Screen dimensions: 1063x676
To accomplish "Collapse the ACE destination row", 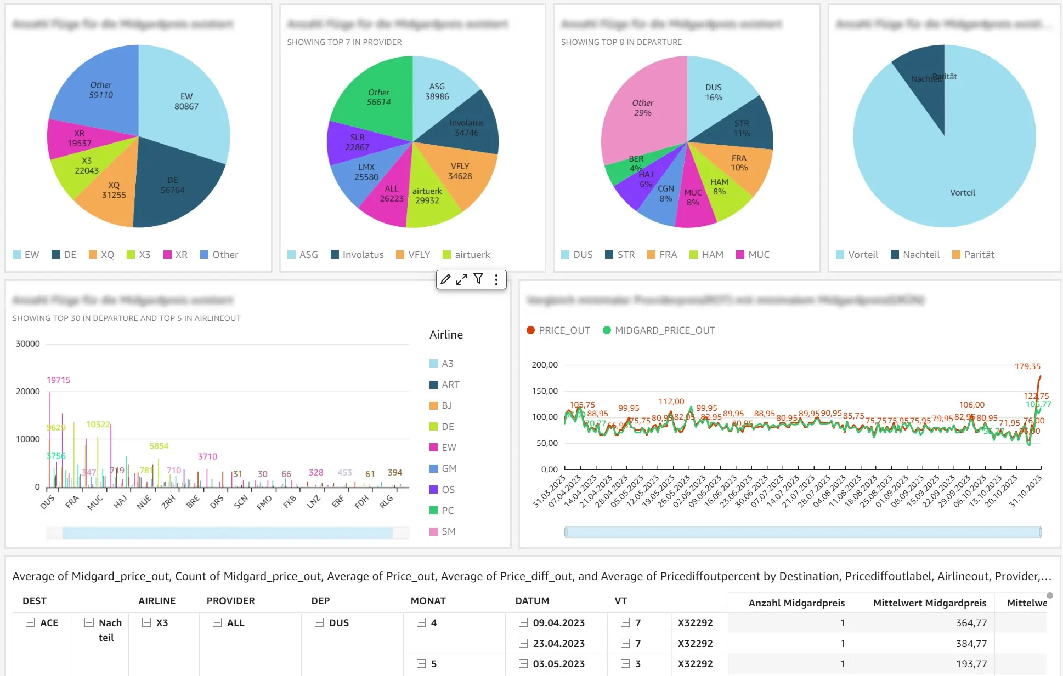I will [x=31, y=623].
